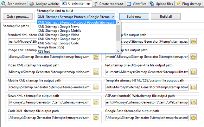The width and height of the screenshot is (204, 127).
Task: Switch to the Analyze website tab
Action: point(44,4)
